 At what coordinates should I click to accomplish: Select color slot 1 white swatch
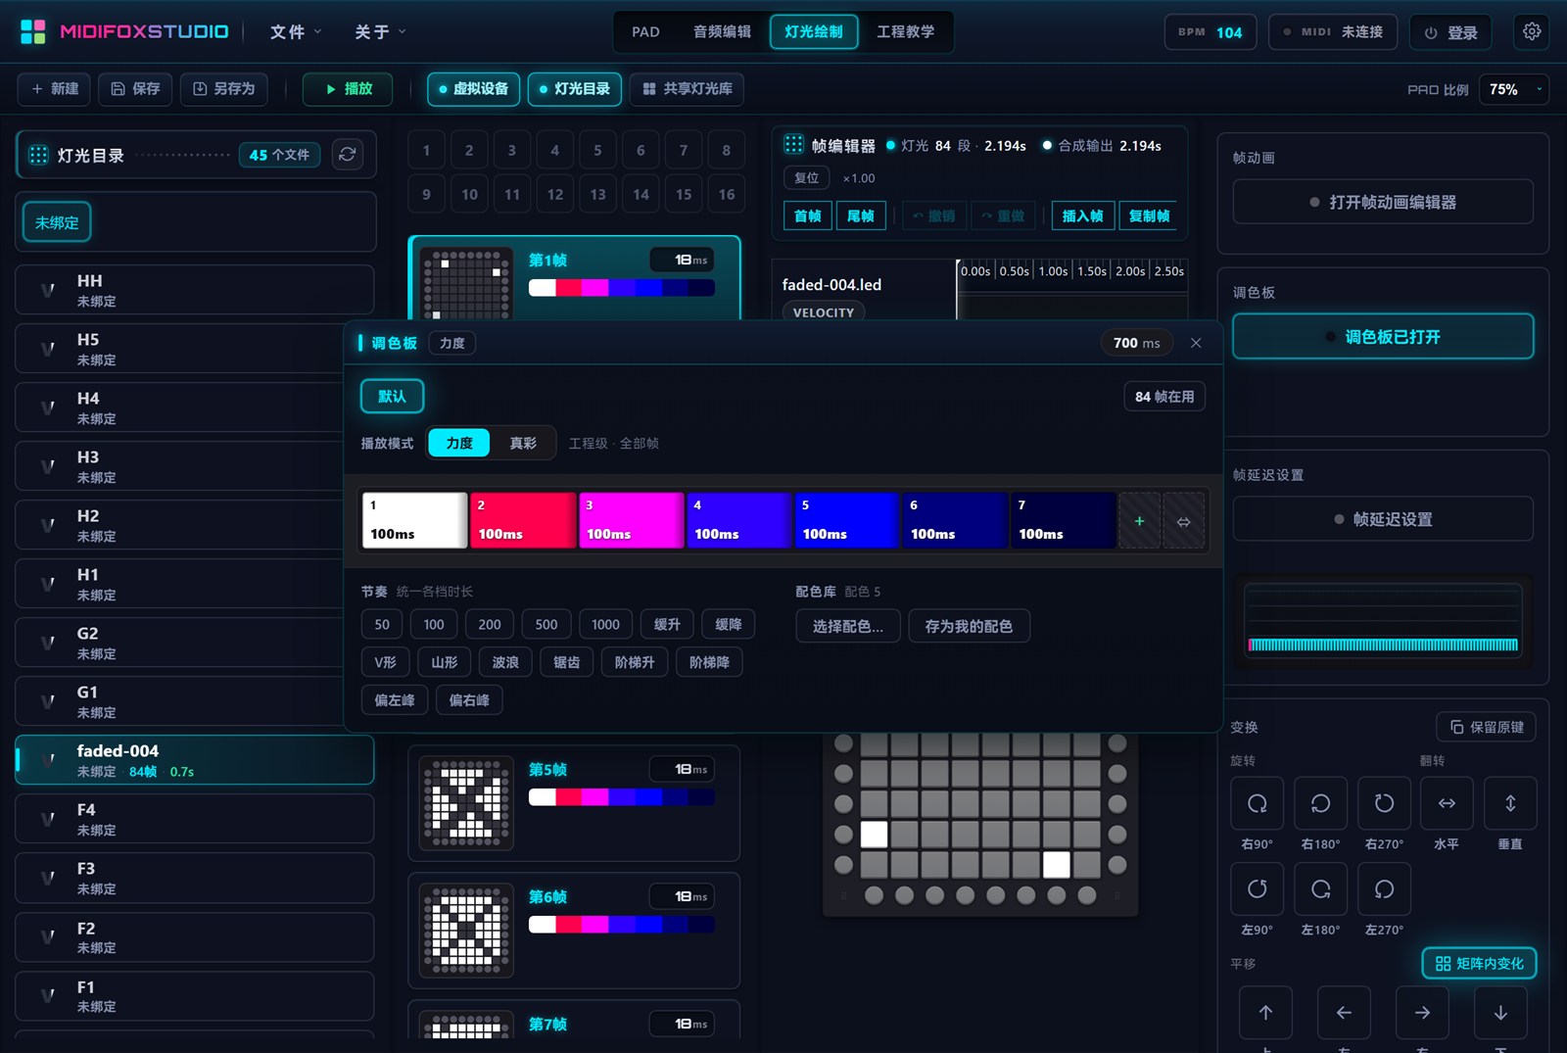[414, 520]
